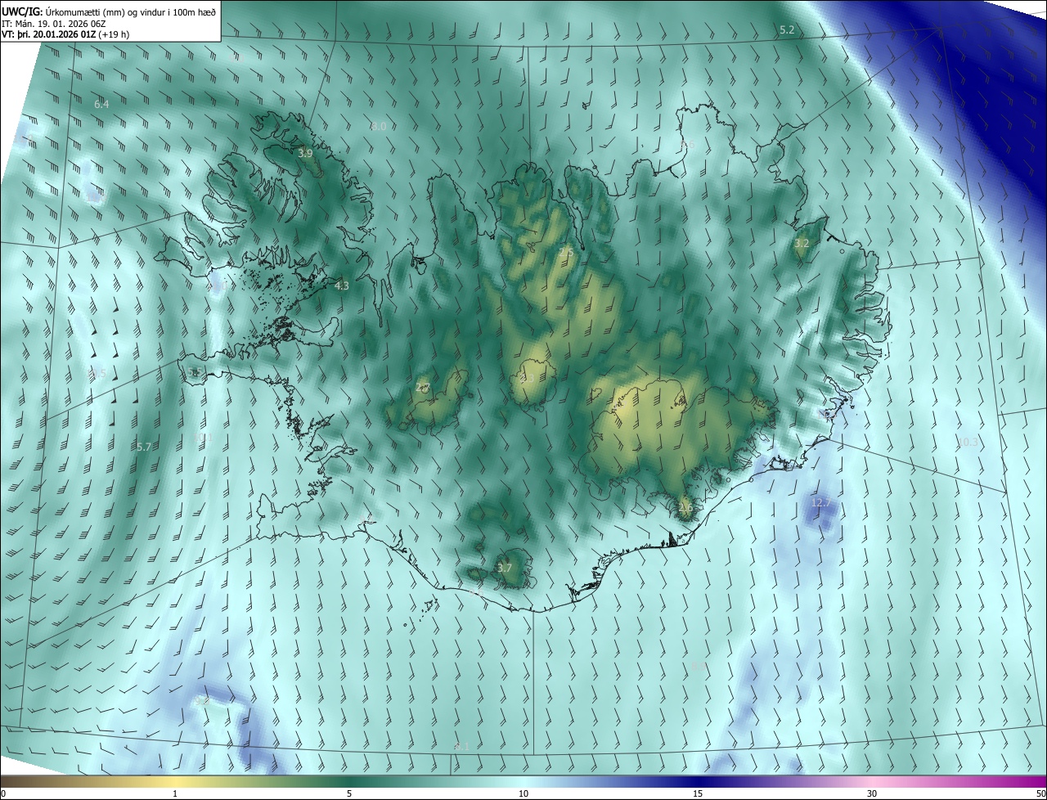
Task: Click the '5.7' value off the west coast
Action: 143,447
